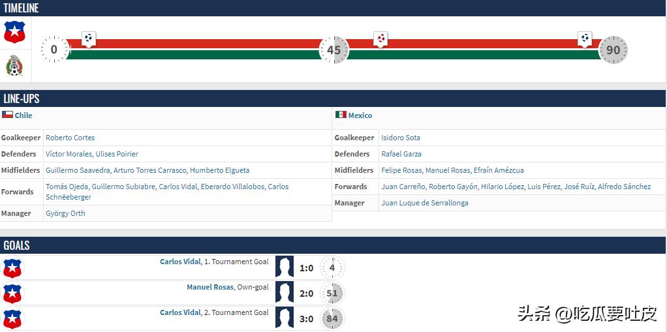Click player silhouette photo for 1:0 goal
This screenshot has height=332, width=667.
pyautogui.click(x=285, y=267)
